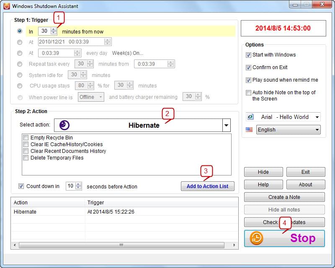The width and height of the screenshot is (335, 268).
Task: Toggle Play sound when remind me
Action: pyautogui.click(x=249, y=80)
